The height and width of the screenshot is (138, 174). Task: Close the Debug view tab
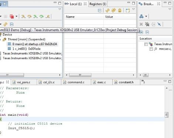tap(4, 4)
